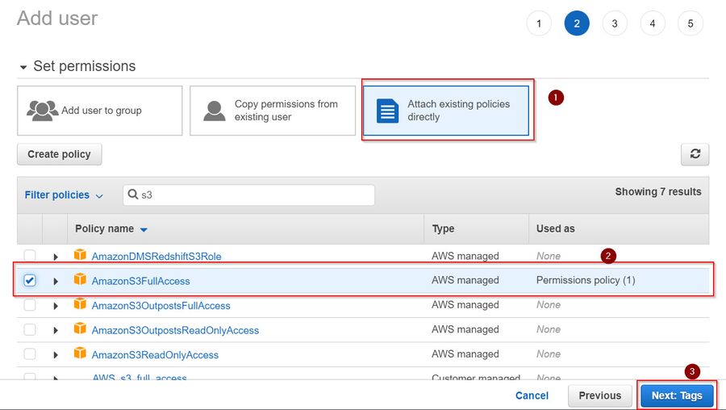Viewport: 726px width, 410px height.
Task: Click the orange box icon beside AmazonS3FullAccess
Action: click(80, 279)
